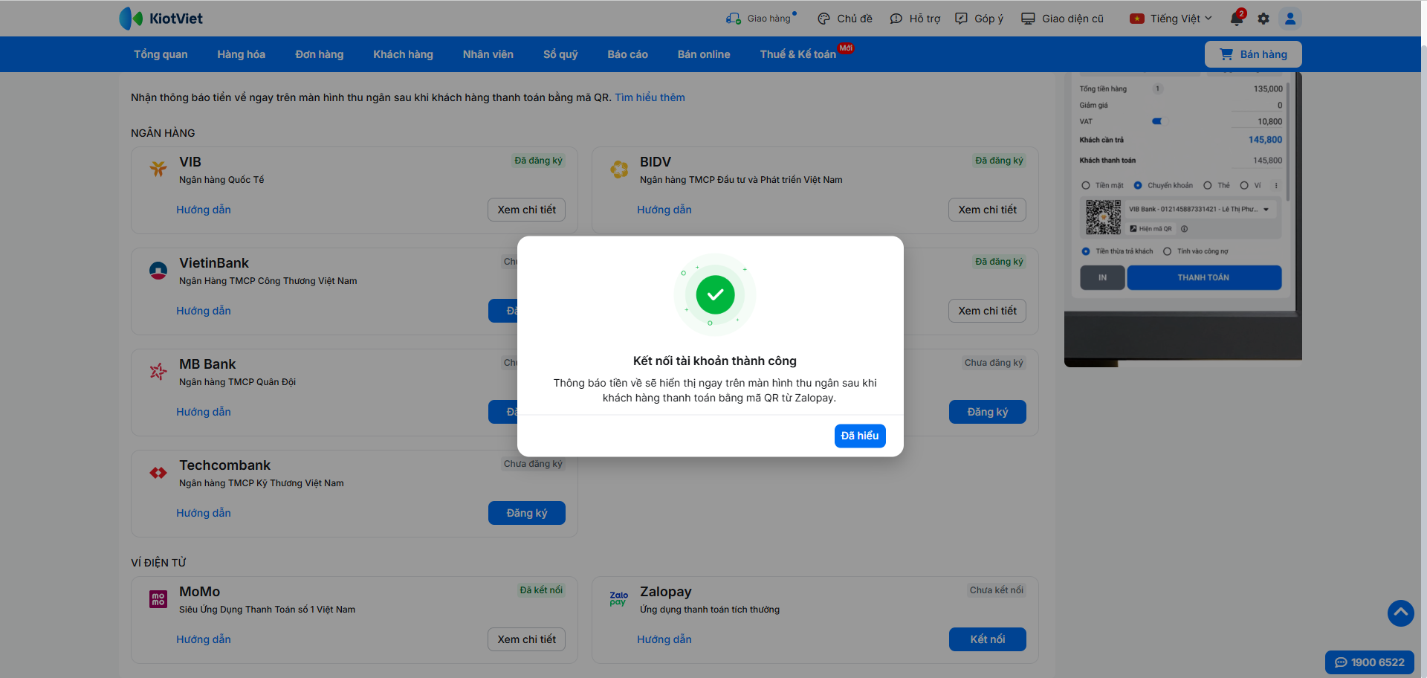The width and height of the screenshot is (1427, 678).
Task: Click the Chưa kết nối badge on Zalopay
Action: pos(997,590)
